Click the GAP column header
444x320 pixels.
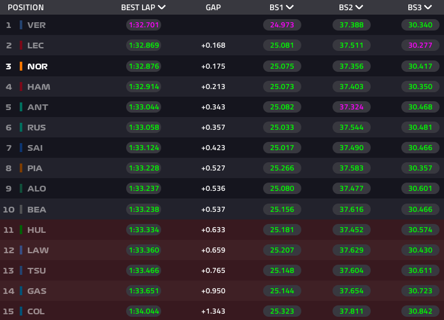point(213,8)
